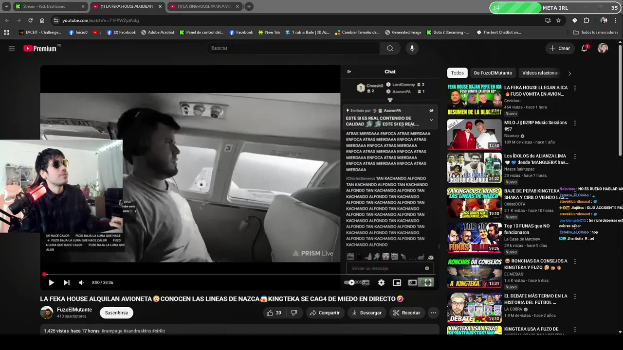Click the video progress bar start

(44, 275)
